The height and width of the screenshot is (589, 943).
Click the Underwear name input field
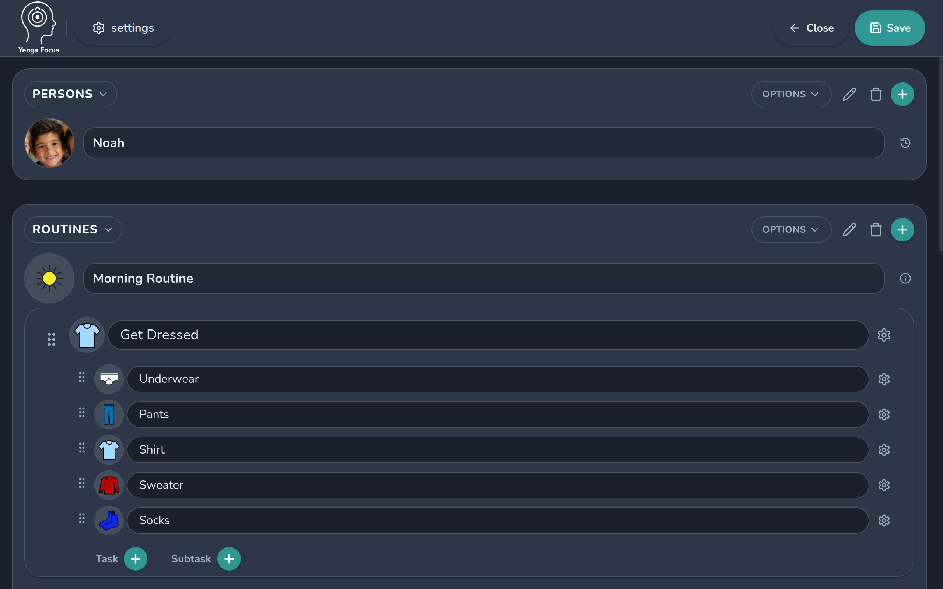pos(498,379)
